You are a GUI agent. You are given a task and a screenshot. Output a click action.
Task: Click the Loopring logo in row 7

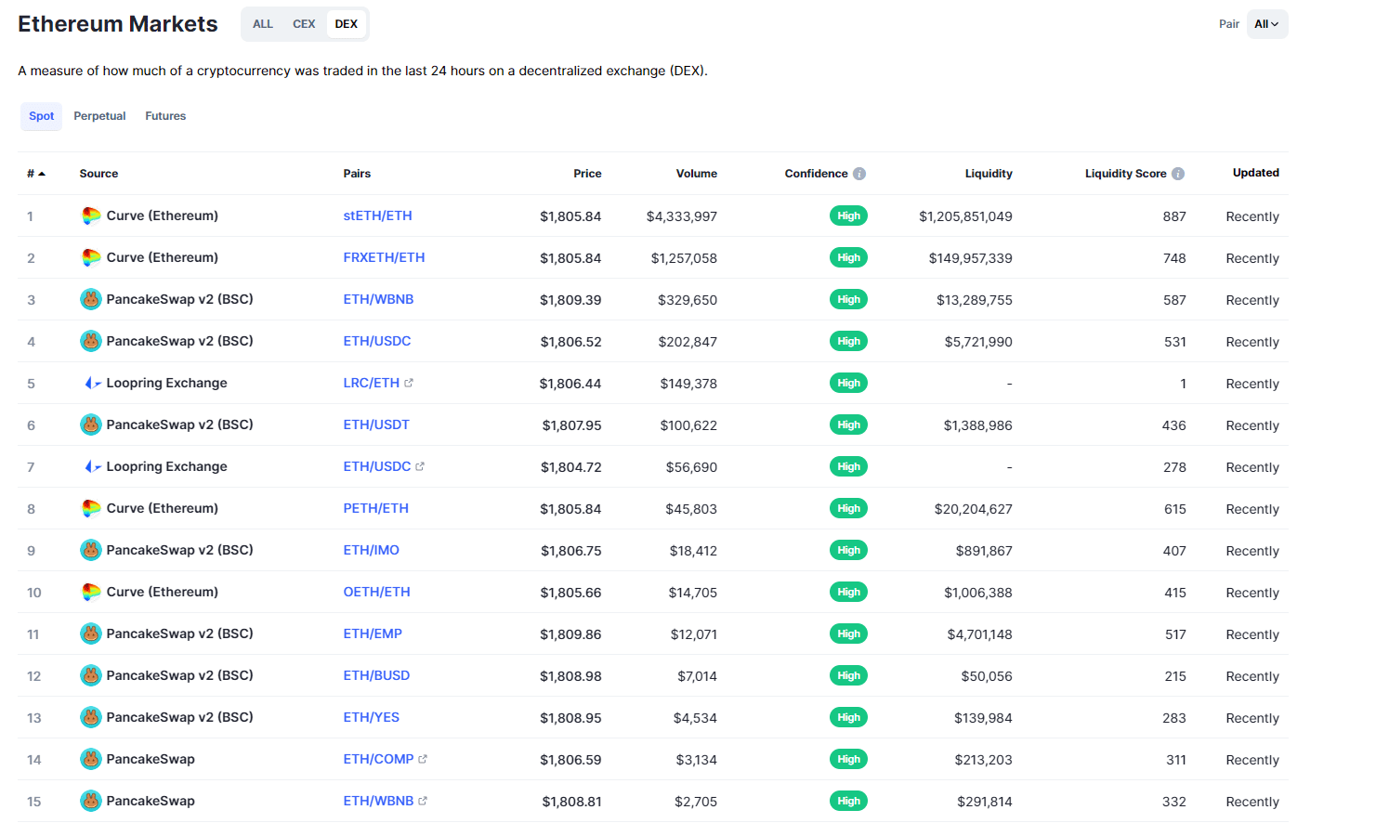point(92,467)
